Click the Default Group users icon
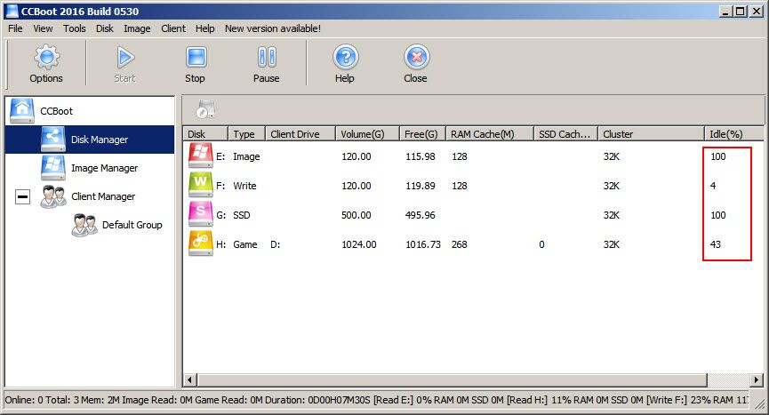Screen dimensions: 769x415 [x=84, y=225]
